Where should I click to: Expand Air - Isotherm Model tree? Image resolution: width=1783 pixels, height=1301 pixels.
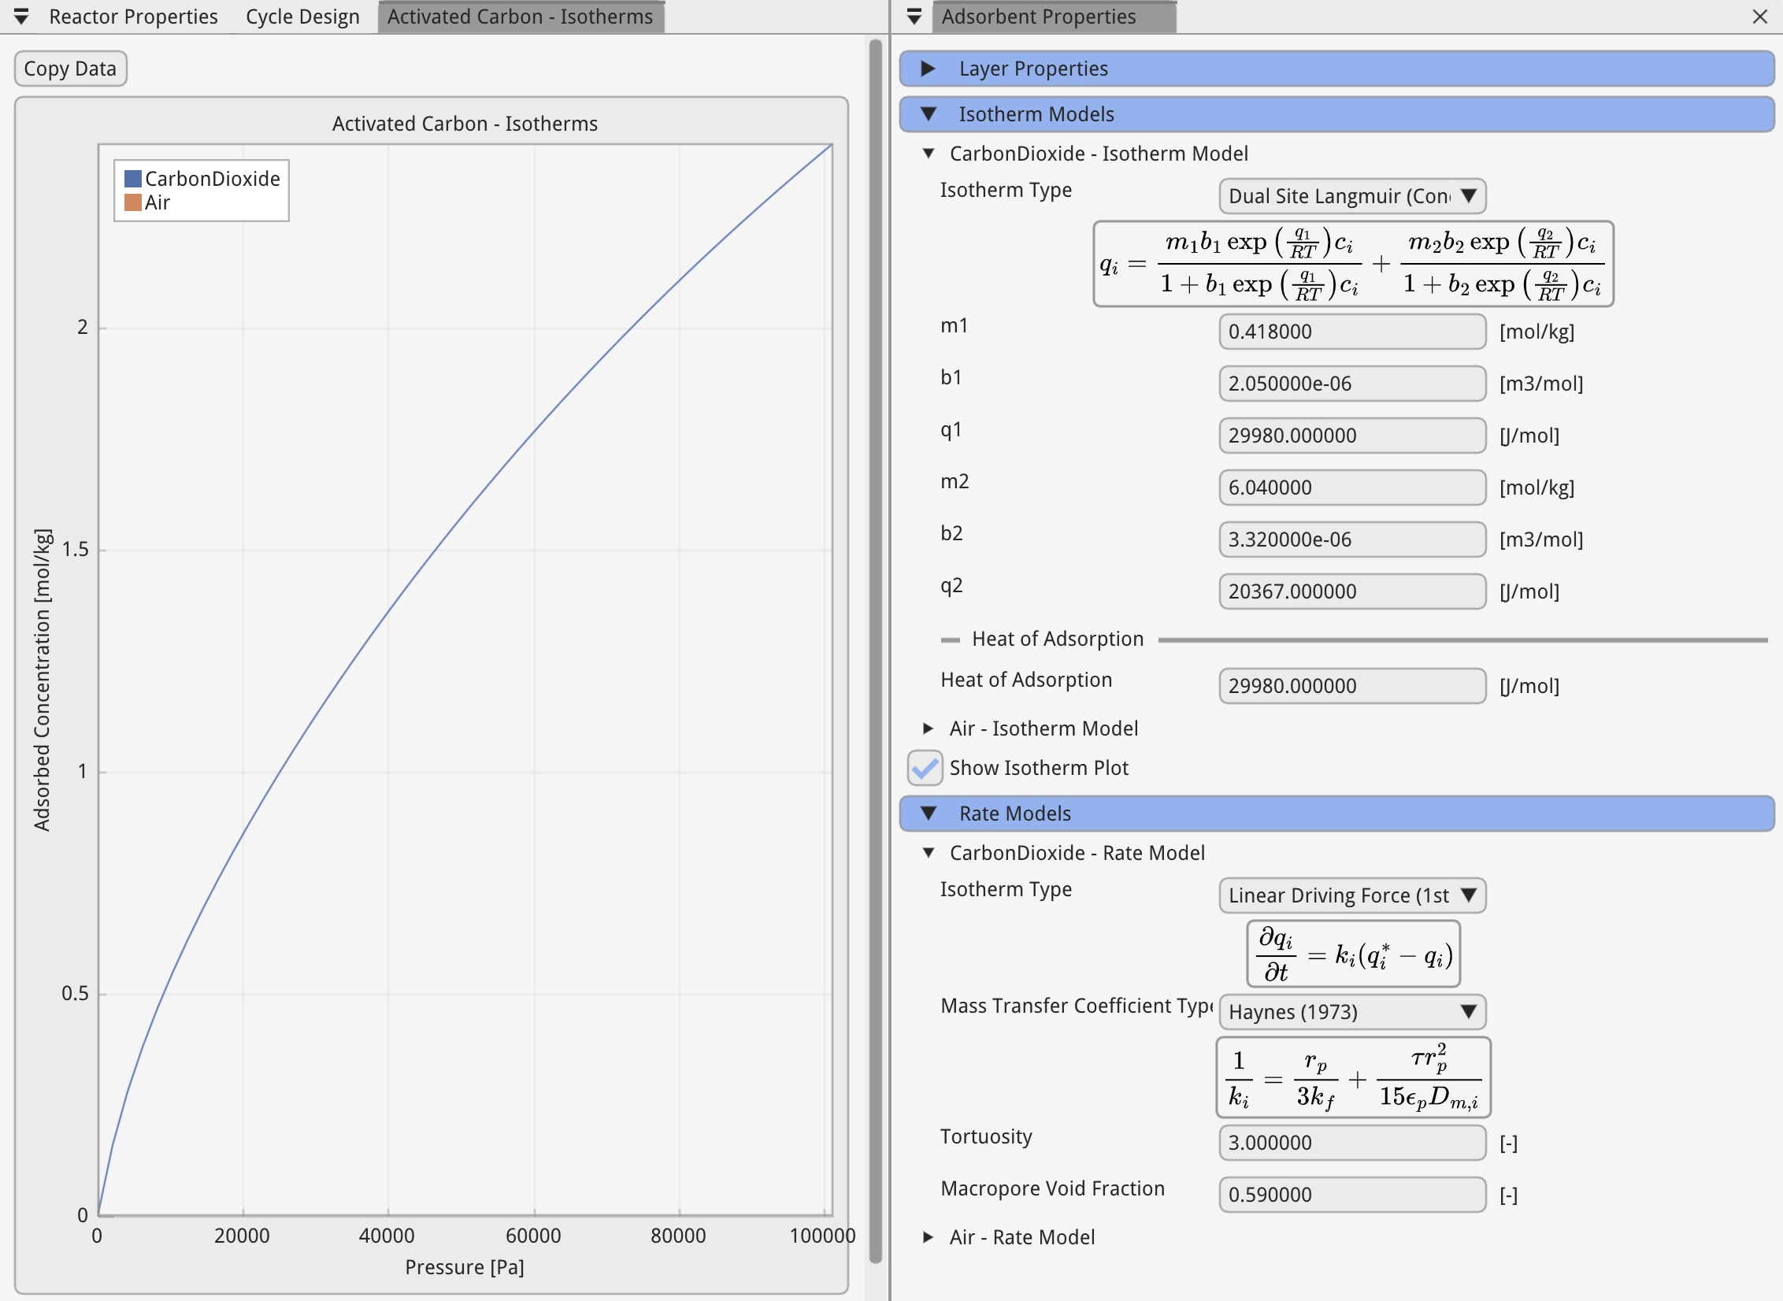[x=929, y=728]
